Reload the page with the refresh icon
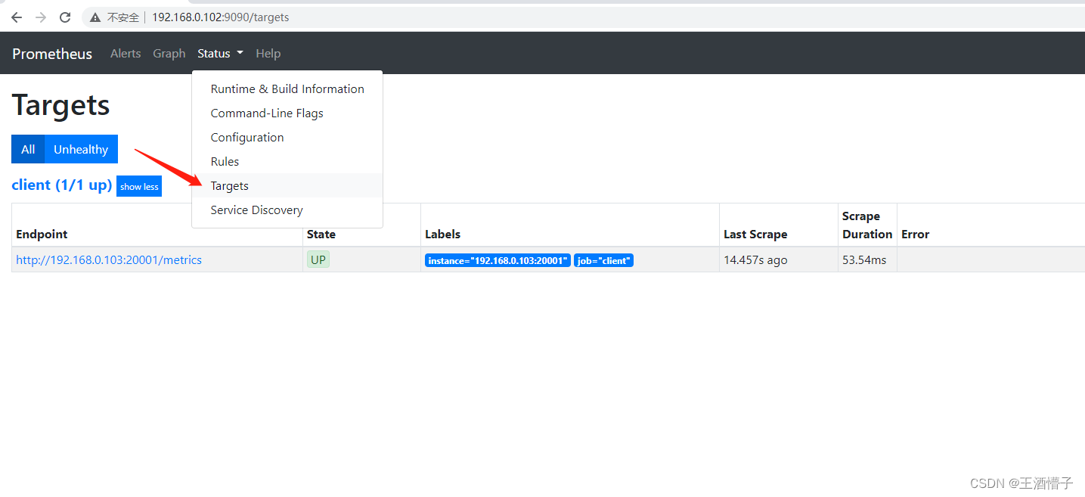 point(65,17)
